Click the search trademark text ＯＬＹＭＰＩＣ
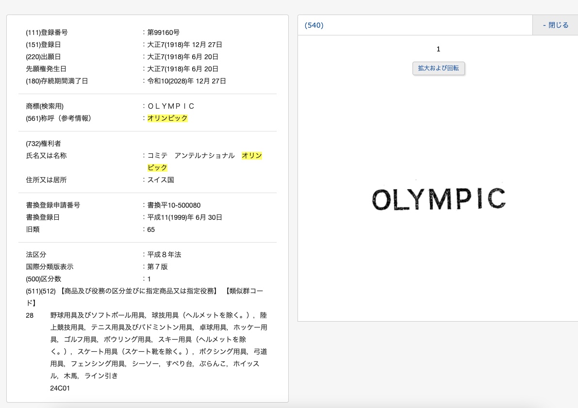Screen dimensions: 578x408 171,106
